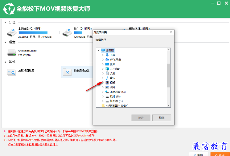Minimize the application window
Image resolution: width=230 pixels, height=156 pixels.
(x=212, y=3)
